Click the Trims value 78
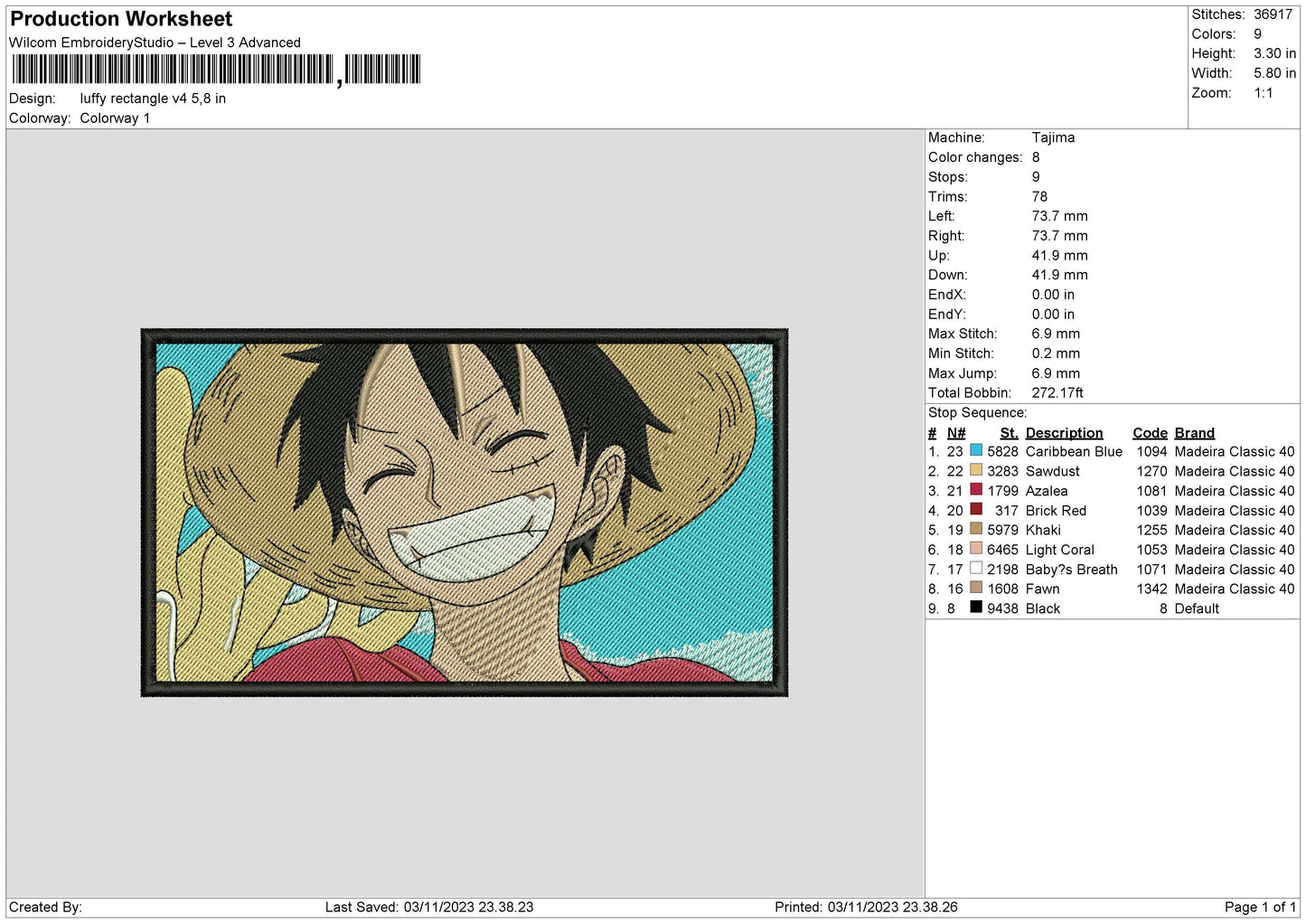The height and width of the screenshot is (923, 1306). tap(1039, 196)
